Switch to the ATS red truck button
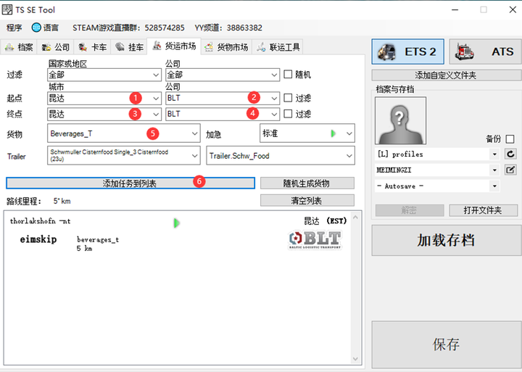 click(x=485, y=51)
